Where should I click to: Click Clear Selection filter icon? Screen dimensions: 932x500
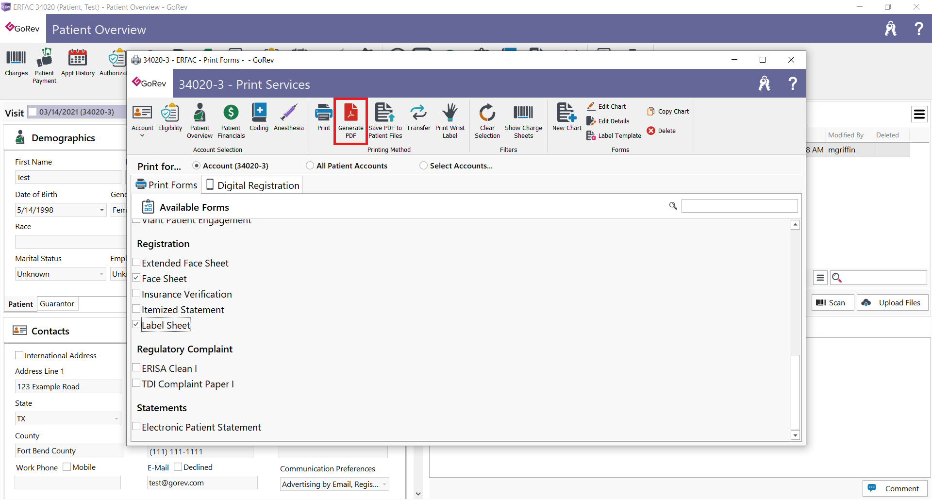point(487,121)
